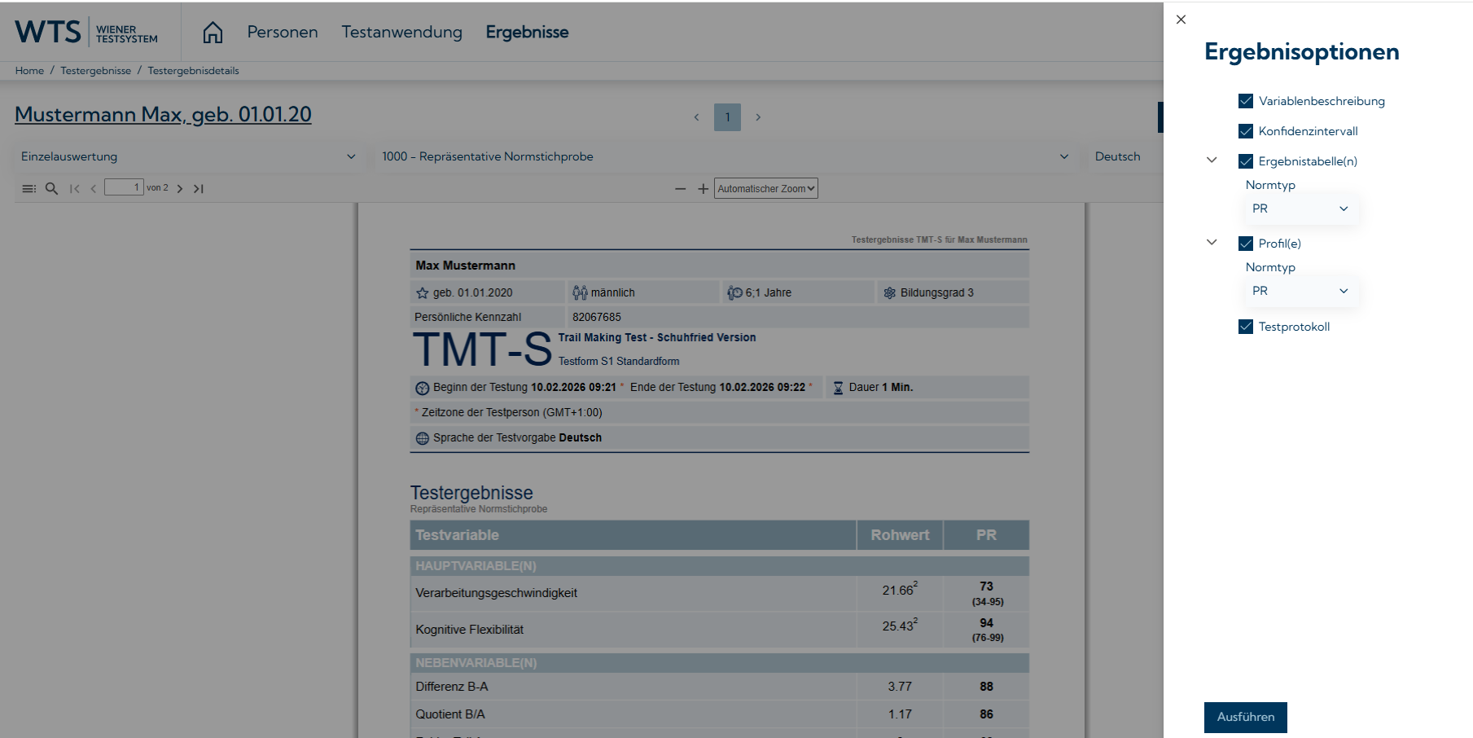
Task: Toggle the PDF sidebar icon
Action: pos(28,188)
